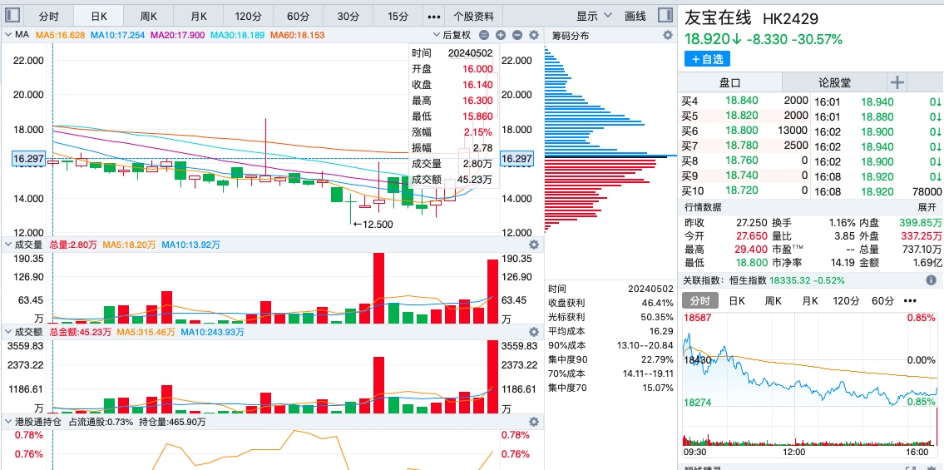
Task: Click the minus icon next to the chart gear
Action: [516, 36]
